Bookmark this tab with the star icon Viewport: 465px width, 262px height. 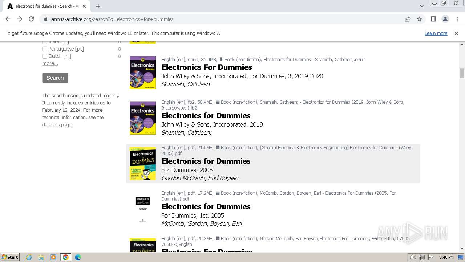(x=419, y=19)
